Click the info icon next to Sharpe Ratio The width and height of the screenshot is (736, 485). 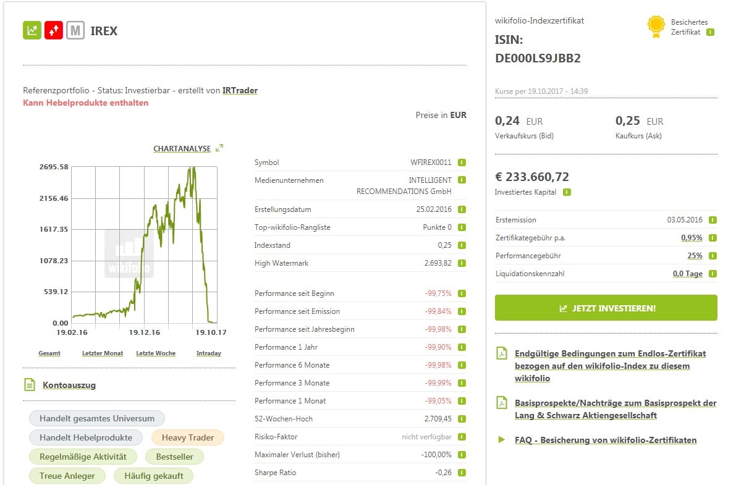[x=462, y=473]
